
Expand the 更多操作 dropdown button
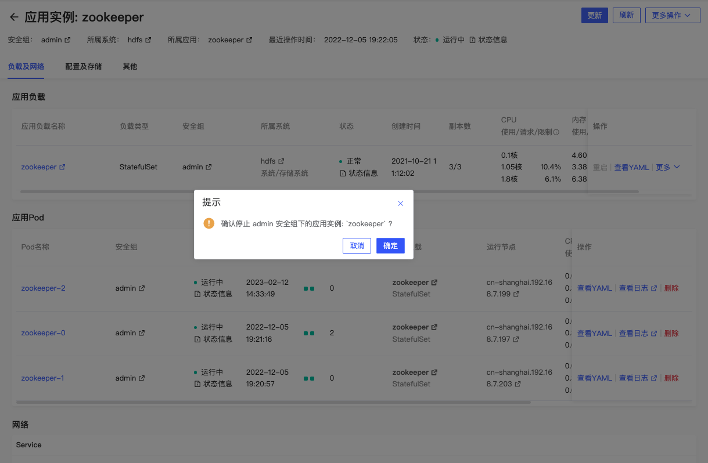coord(673,15)
